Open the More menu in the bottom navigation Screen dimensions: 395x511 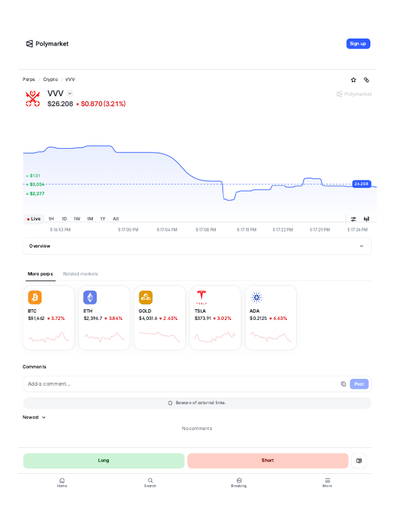[x=327, y=482]
